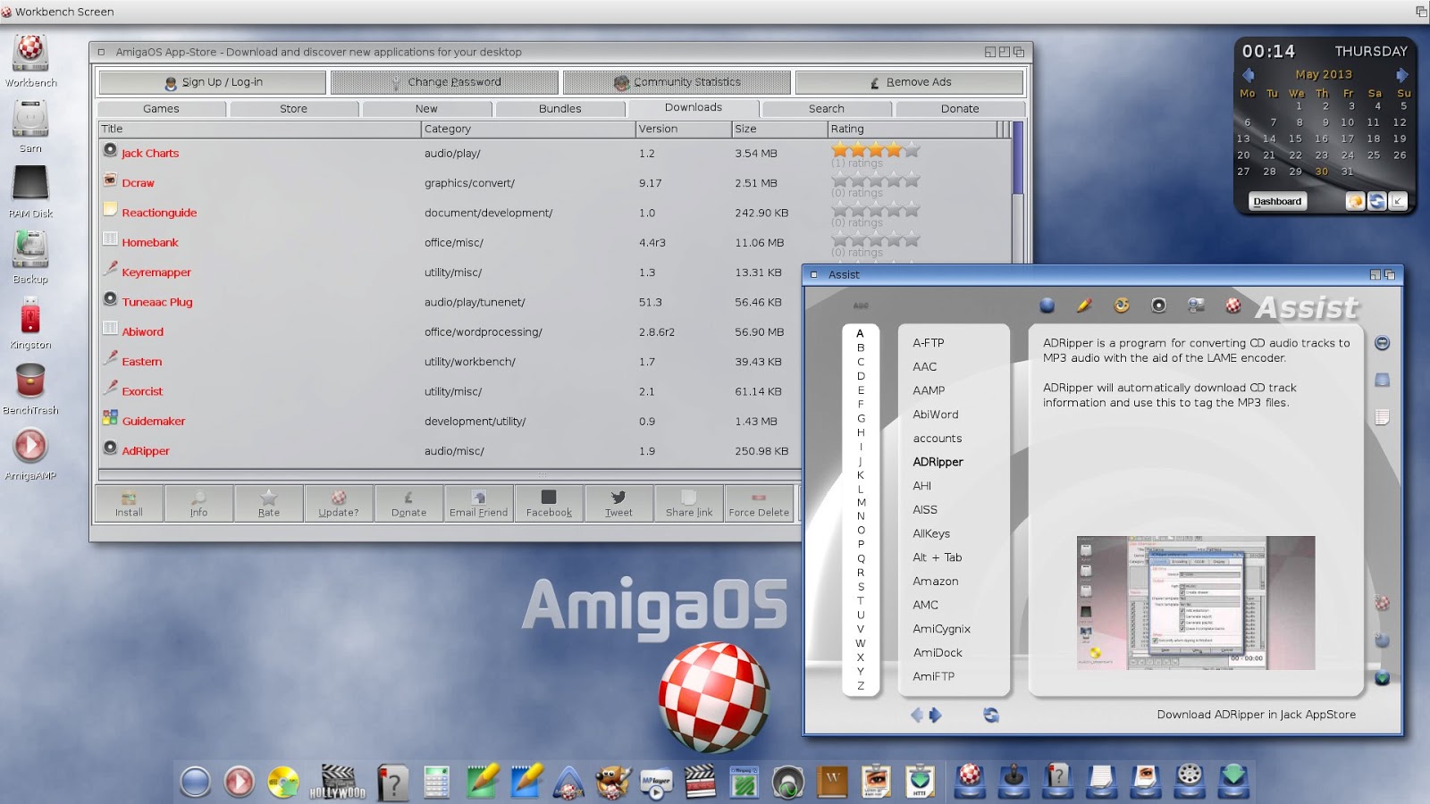Switch to the Store tab
This screenshot has height=804, width=1430.
point(293,109)
